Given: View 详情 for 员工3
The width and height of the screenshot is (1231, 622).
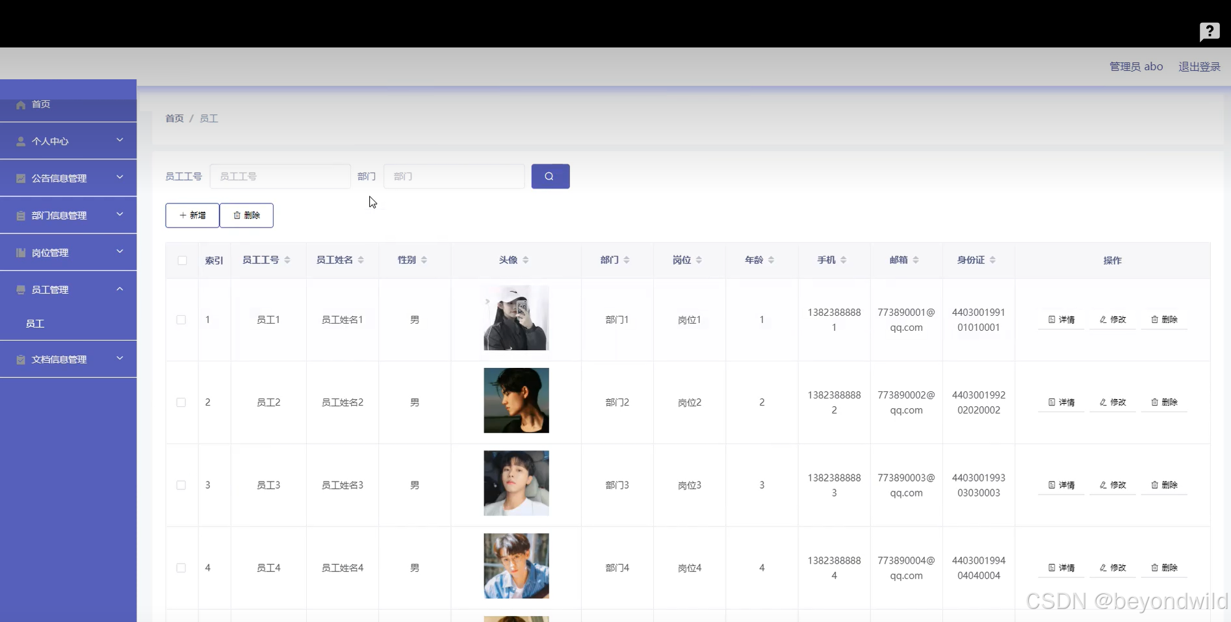Looking at the screenshot, I should [x=1061, y=485].
